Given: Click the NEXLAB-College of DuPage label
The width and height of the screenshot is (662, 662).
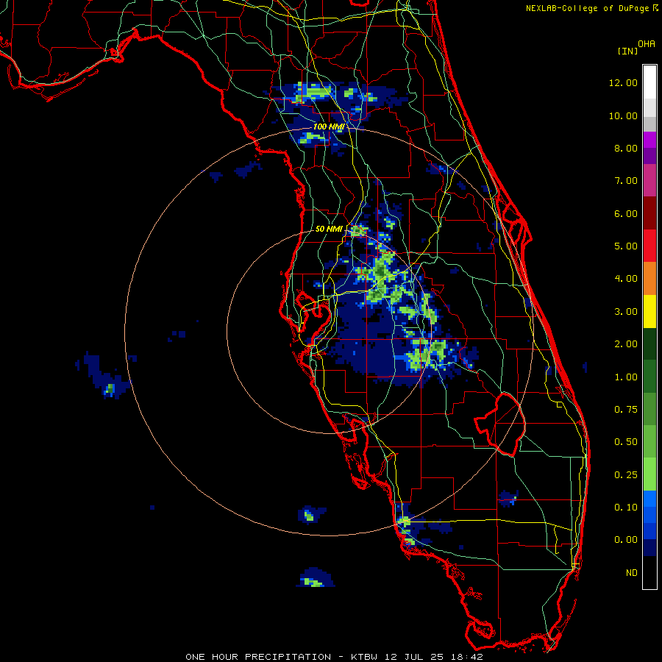Looking at the screenshot, I should point(587,8).
